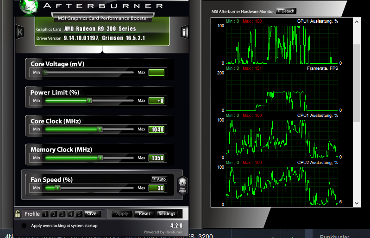The image size is (370, 238).
Task: Click the Core Voltage value field
Action: (157, 73)
